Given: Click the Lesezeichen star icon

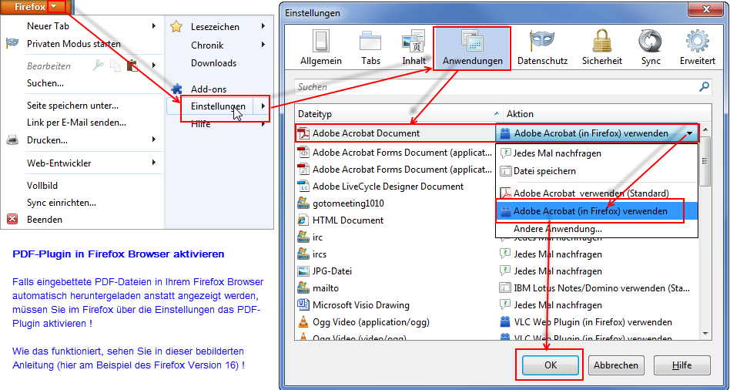Looking at the screenshot, I should coord(176,26).
